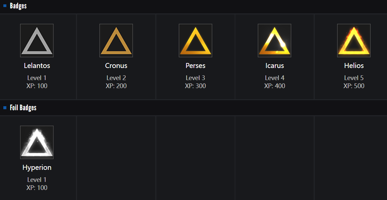Click the silver Lelantos badge icon

click(x=37, y=41)
